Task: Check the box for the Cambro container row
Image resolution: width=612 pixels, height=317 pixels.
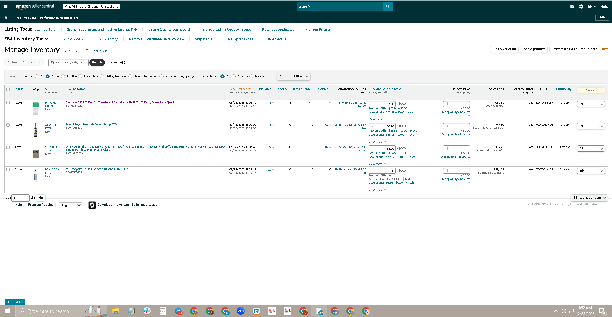Action: coord(8,103)
